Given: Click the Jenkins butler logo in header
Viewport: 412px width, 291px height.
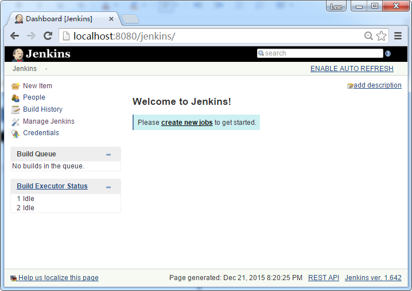Looking at the screenshot, I should coord(18,54).
